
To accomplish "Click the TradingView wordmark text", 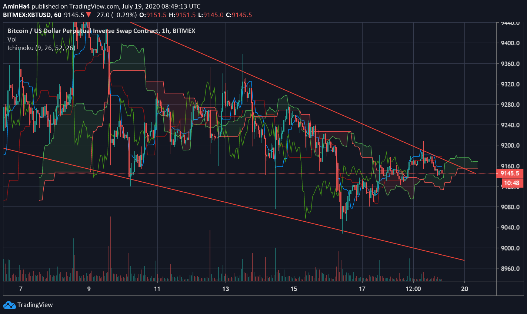I will (35, 305).
